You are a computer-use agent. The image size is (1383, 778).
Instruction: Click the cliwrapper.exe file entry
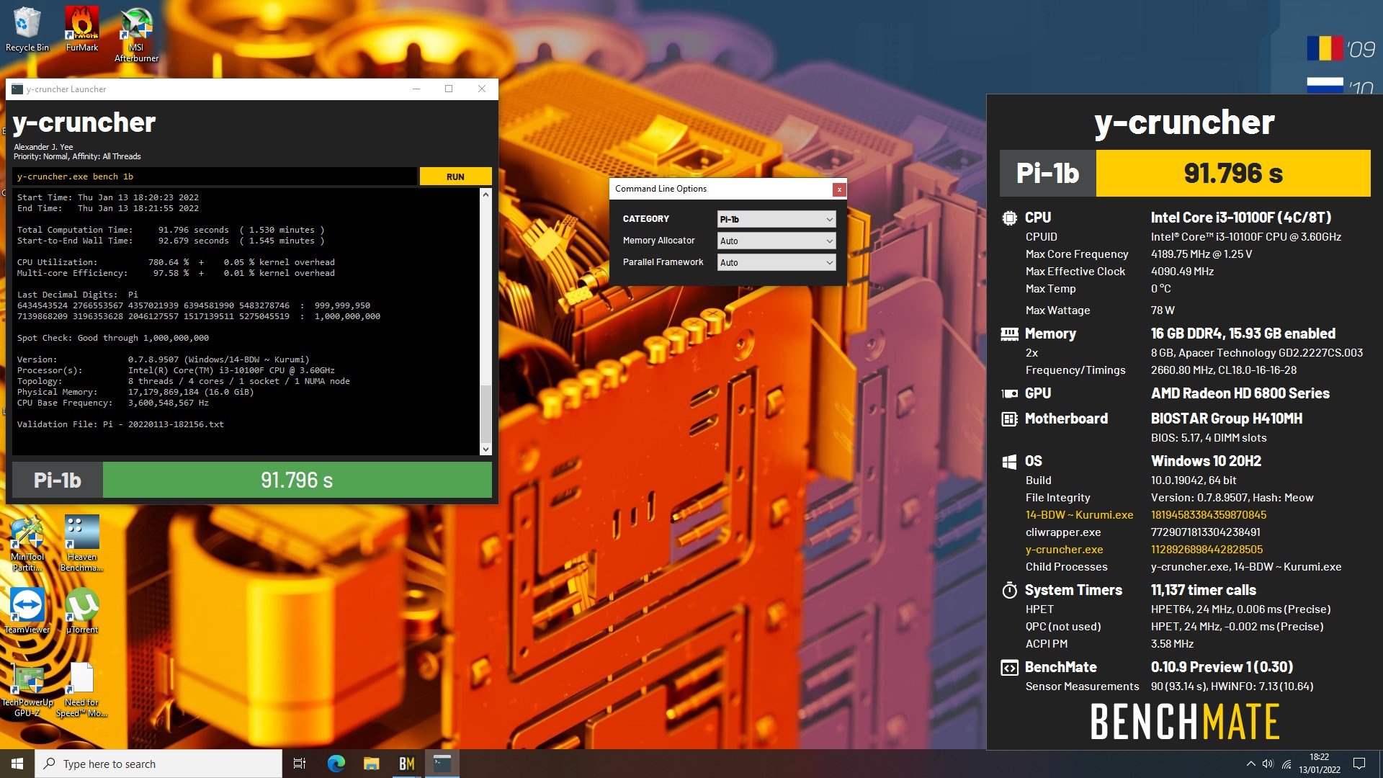tap(1063, 532)
